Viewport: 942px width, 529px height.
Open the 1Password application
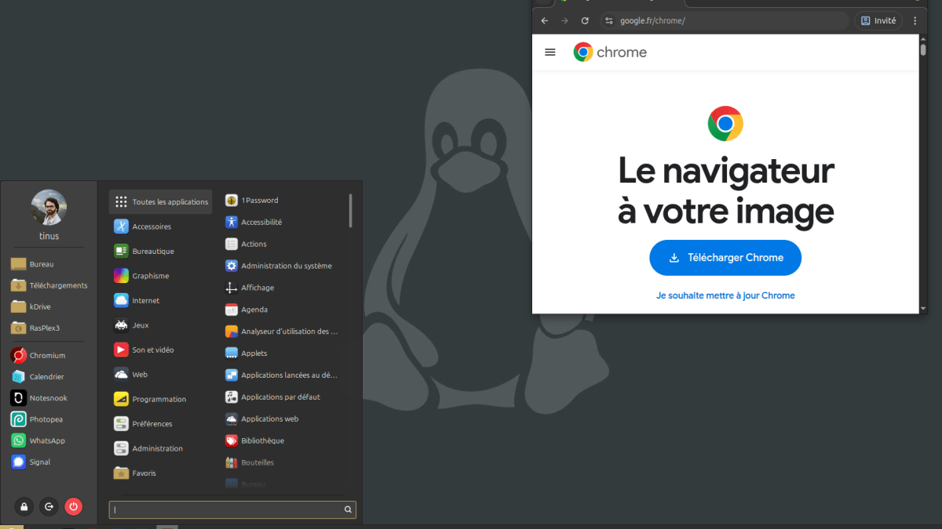259,201
